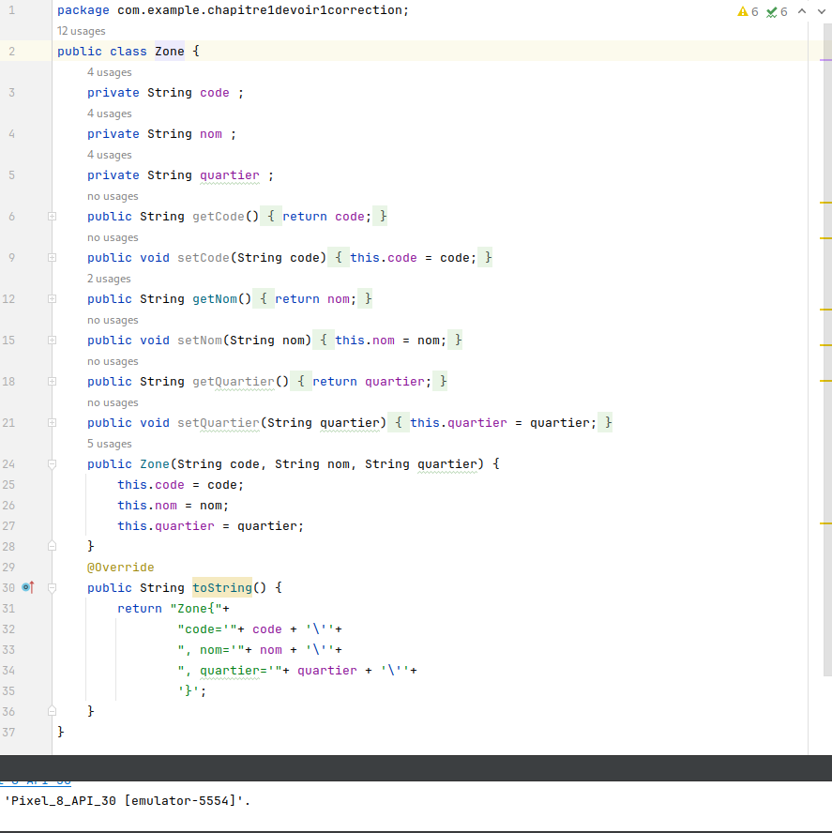Viewport: 832px width, 833px height.
Task: Open the "2 usages" hint above getNom
Action: pos(110,279)
